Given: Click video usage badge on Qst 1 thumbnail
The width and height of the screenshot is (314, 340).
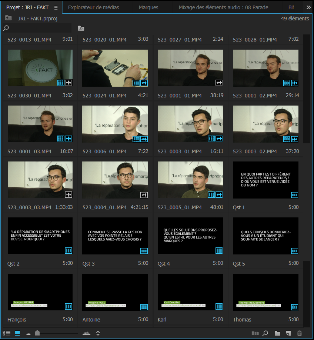Looking at the screenshot, I should [295, 195].
